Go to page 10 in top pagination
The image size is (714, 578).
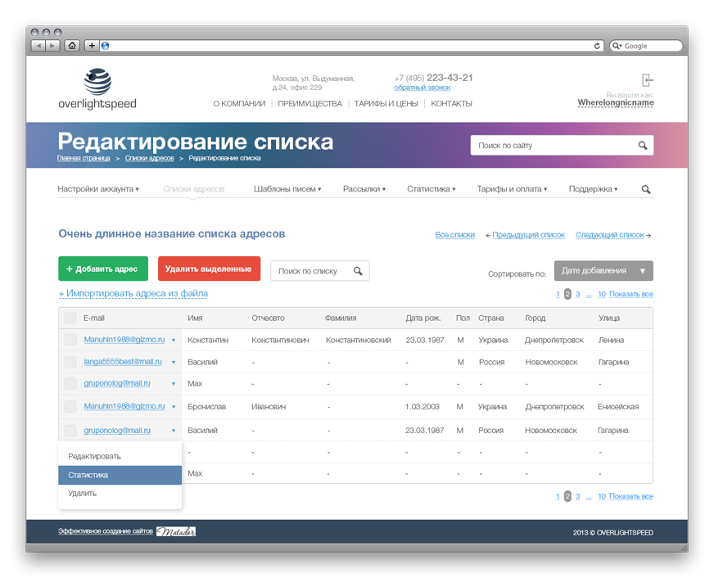click(602, 294)
